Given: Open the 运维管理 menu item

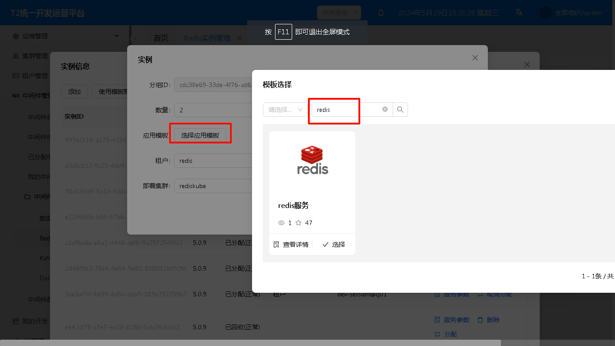Looking at the screenshot, I should tap(35, 36).
